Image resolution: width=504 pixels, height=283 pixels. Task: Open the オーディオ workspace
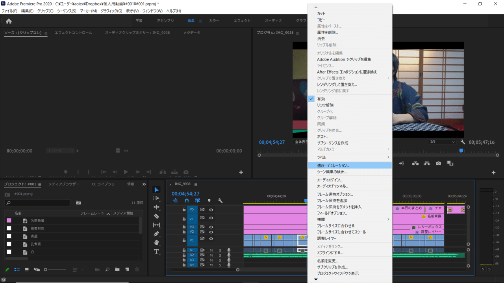[x=273, y=21]
